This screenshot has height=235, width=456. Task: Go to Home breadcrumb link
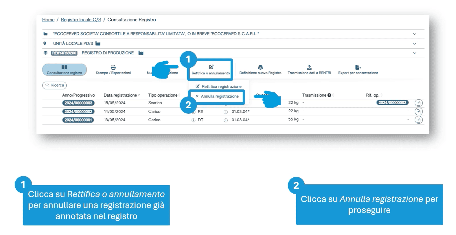[48, 20]
